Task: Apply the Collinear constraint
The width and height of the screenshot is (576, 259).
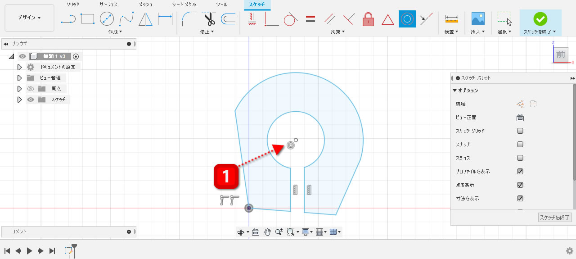Action: pyautogui.click(x=426, y=19)
